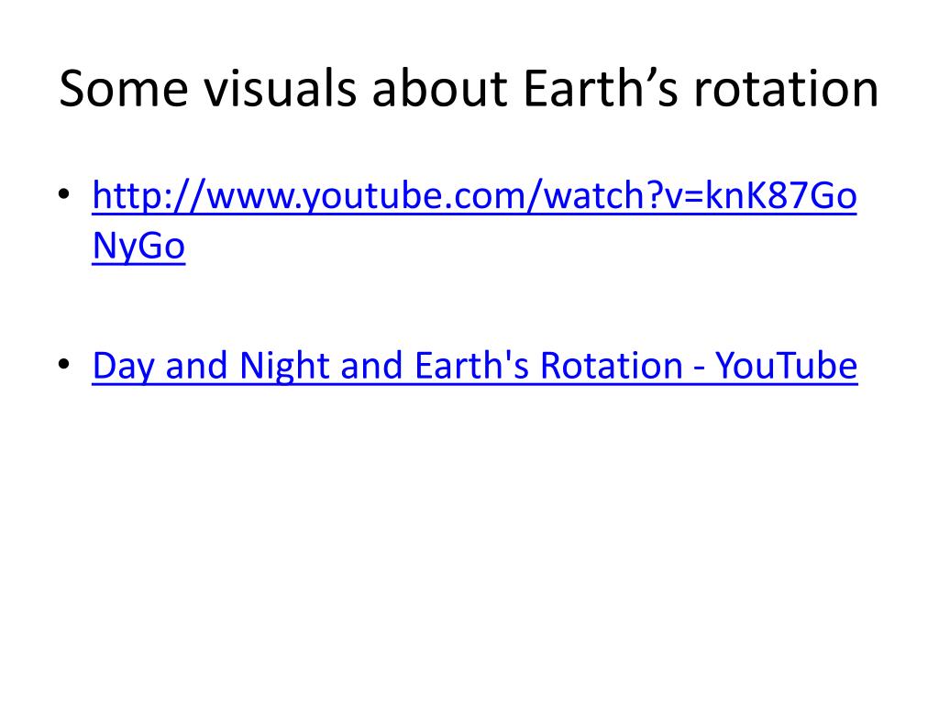Click "Earth's" within the second link
Screen dimensions: 939x704
point(472,365)
